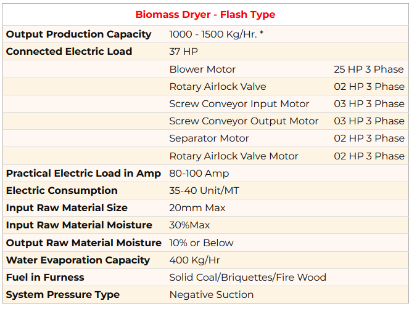
Task: Click the Screw Conveyor Input Motor text
Action: coord(239,104)
